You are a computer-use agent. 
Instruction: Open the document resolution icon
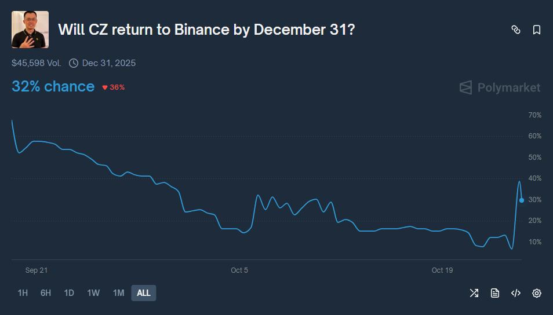(x=494, y=293)
